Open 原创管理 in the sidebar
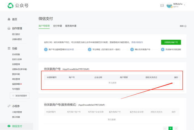 pyautogui.click(x=16, y=79)
